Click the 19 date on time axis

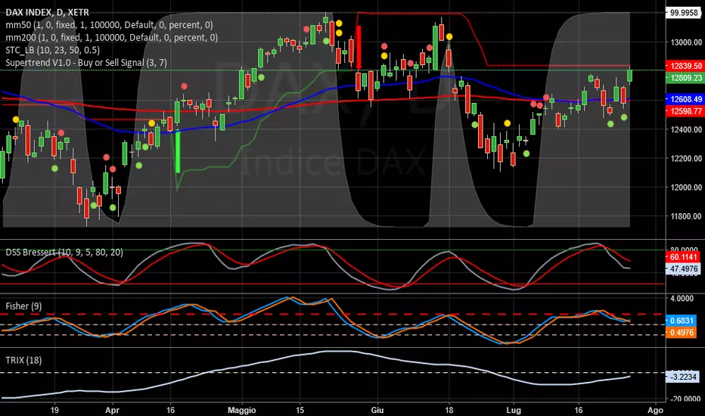point(54,410)
